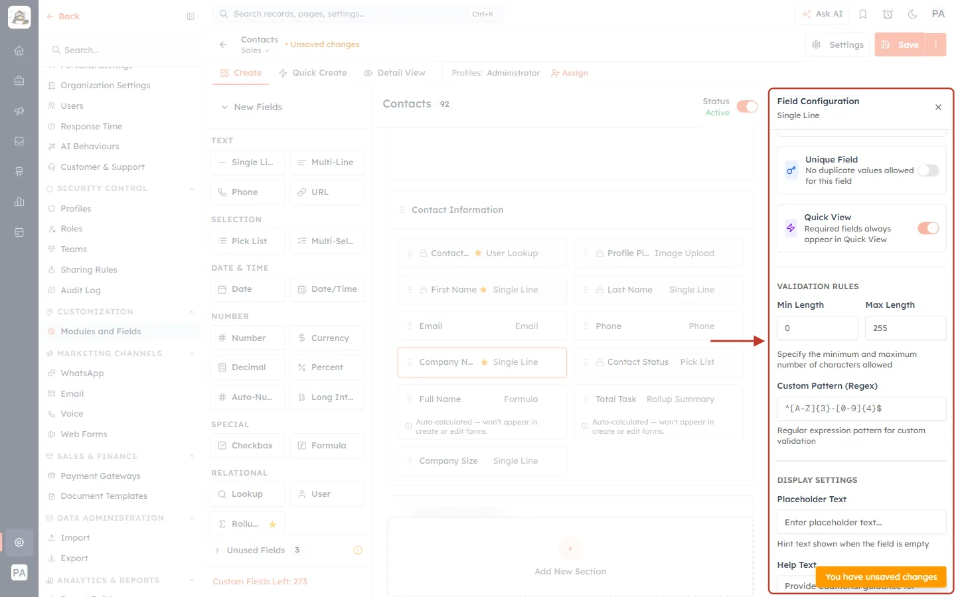Click the Max Length input field

point(906,328)
